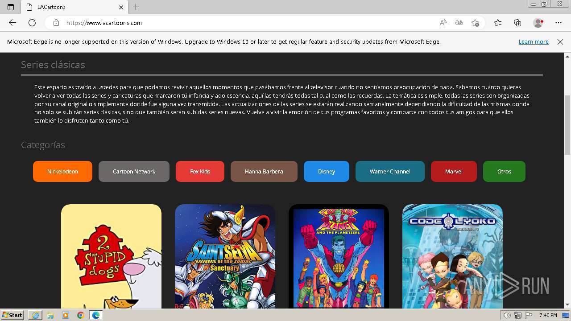Viewport: 571px width, 321px height.
Task: Open the Read aloud icon
Action: point(443,23)
